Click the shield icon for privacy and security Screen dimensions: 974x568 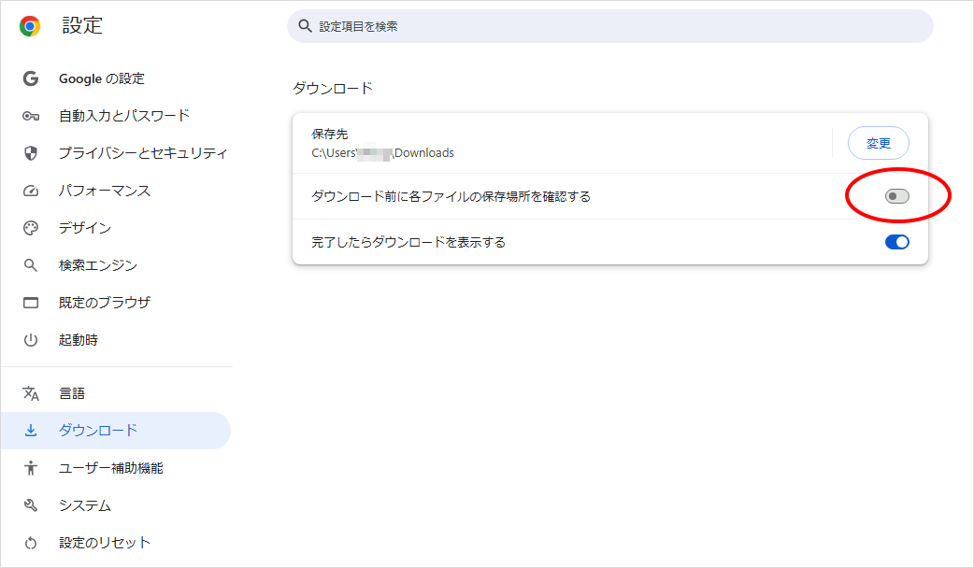[31, 153]
